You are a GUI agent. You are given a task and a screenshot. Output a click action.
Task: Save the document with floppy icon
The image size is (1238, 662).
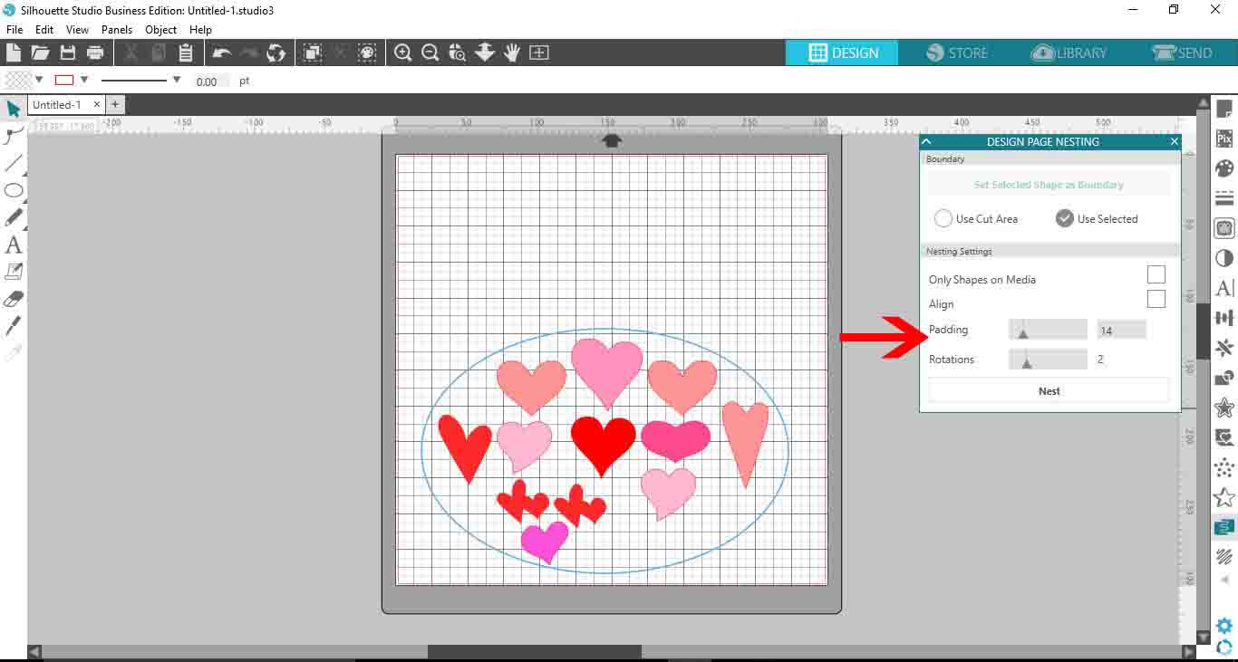[68, 53]
